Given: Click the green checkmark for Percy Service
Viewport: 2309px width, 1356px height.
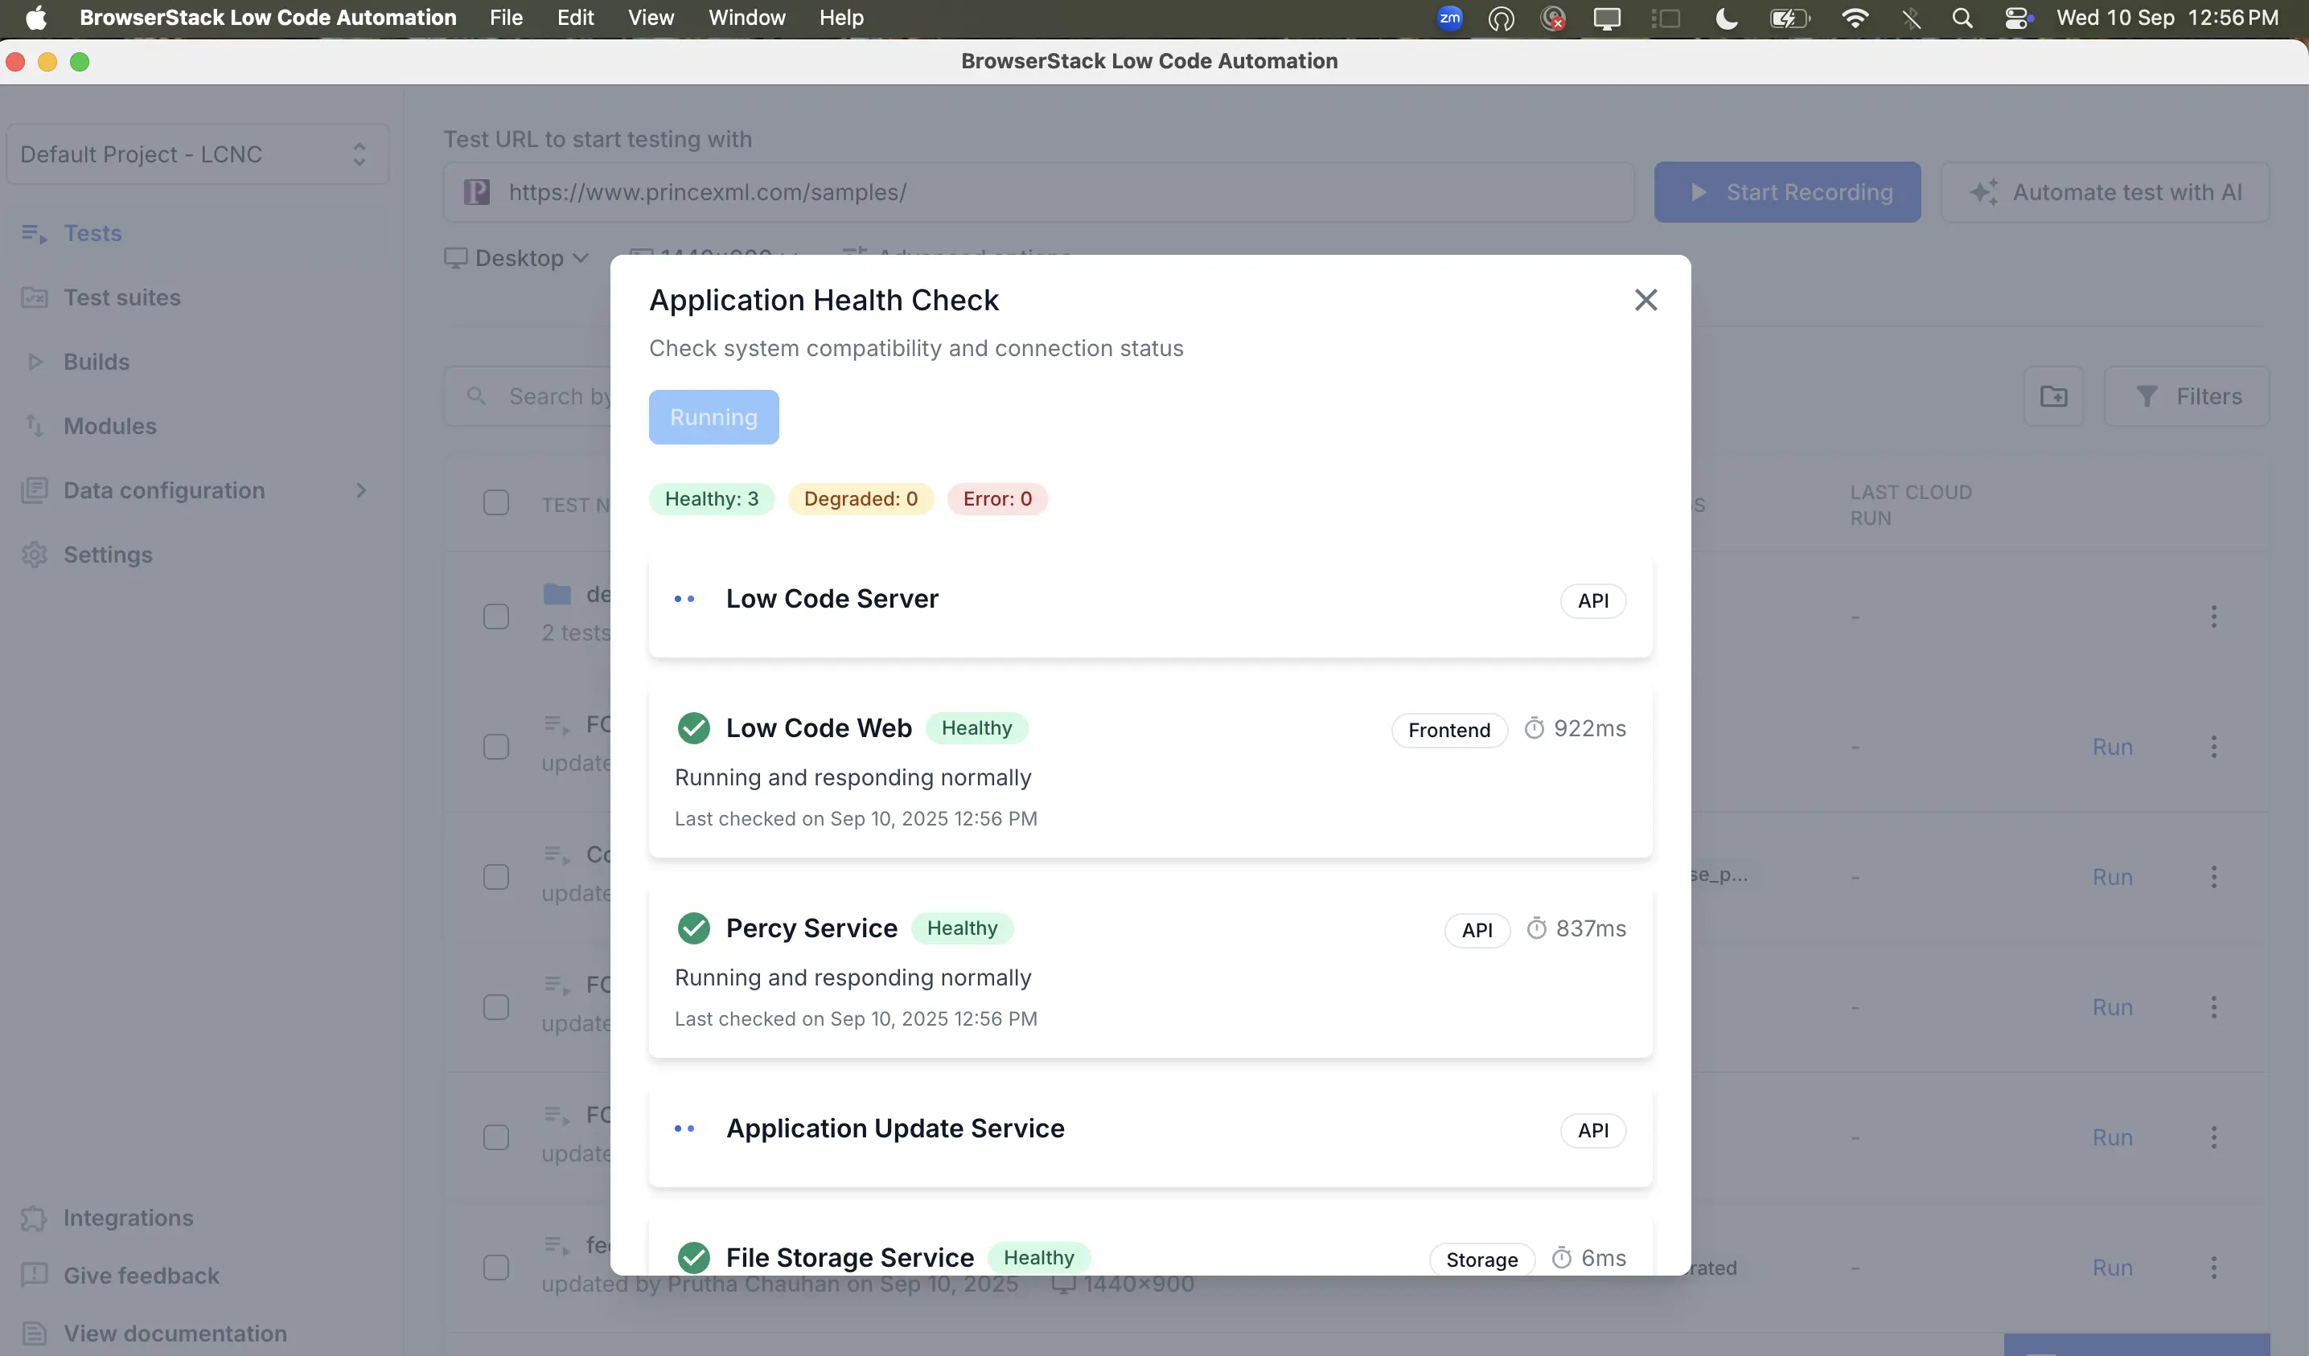Looking at the screenshot, I should (693, 928).
